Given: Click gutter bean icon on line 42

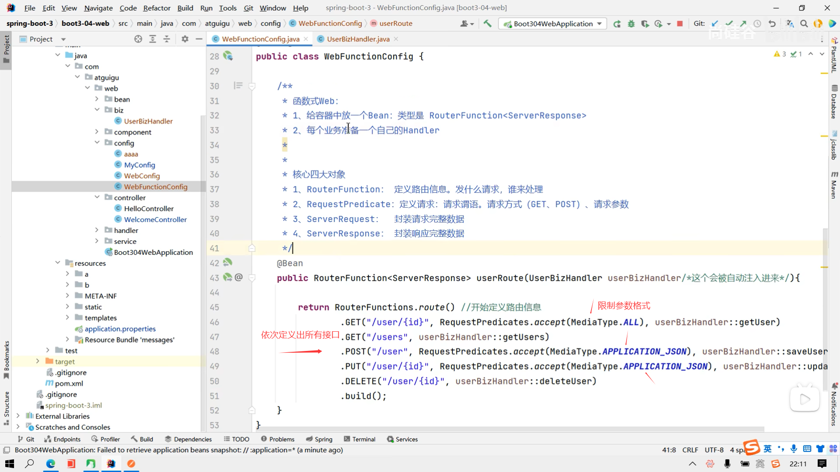Looking at the screenshot, I should click(x=227, y=263).
